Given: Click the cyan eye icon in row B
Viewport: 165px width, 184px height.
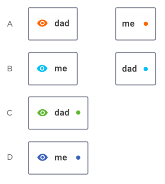Looking at the screenshot, I should click(x=42, y=69).
